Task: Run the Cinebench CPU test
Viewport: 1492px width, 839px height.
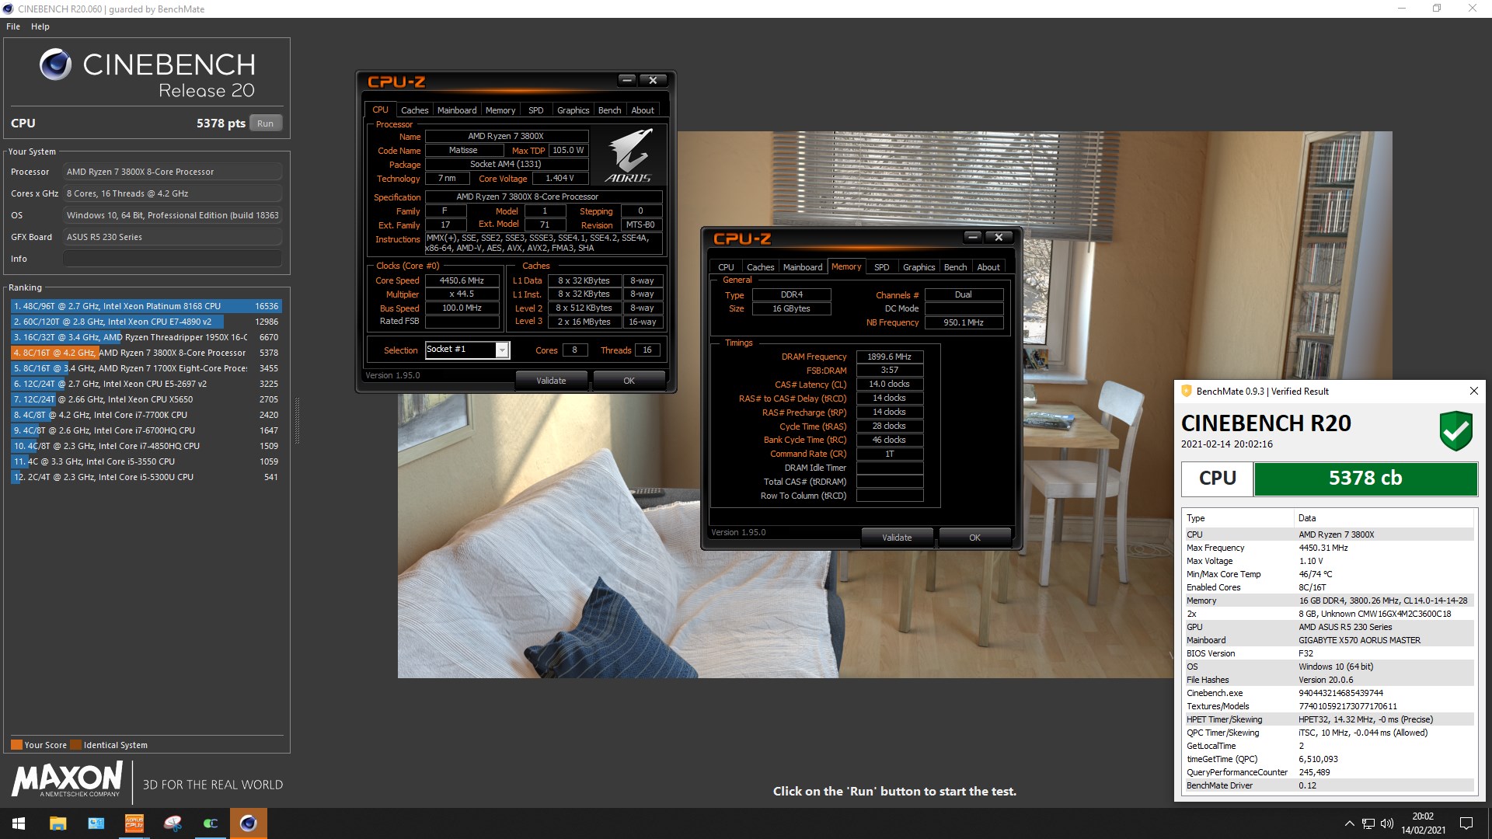Action: tap(265, 124)
